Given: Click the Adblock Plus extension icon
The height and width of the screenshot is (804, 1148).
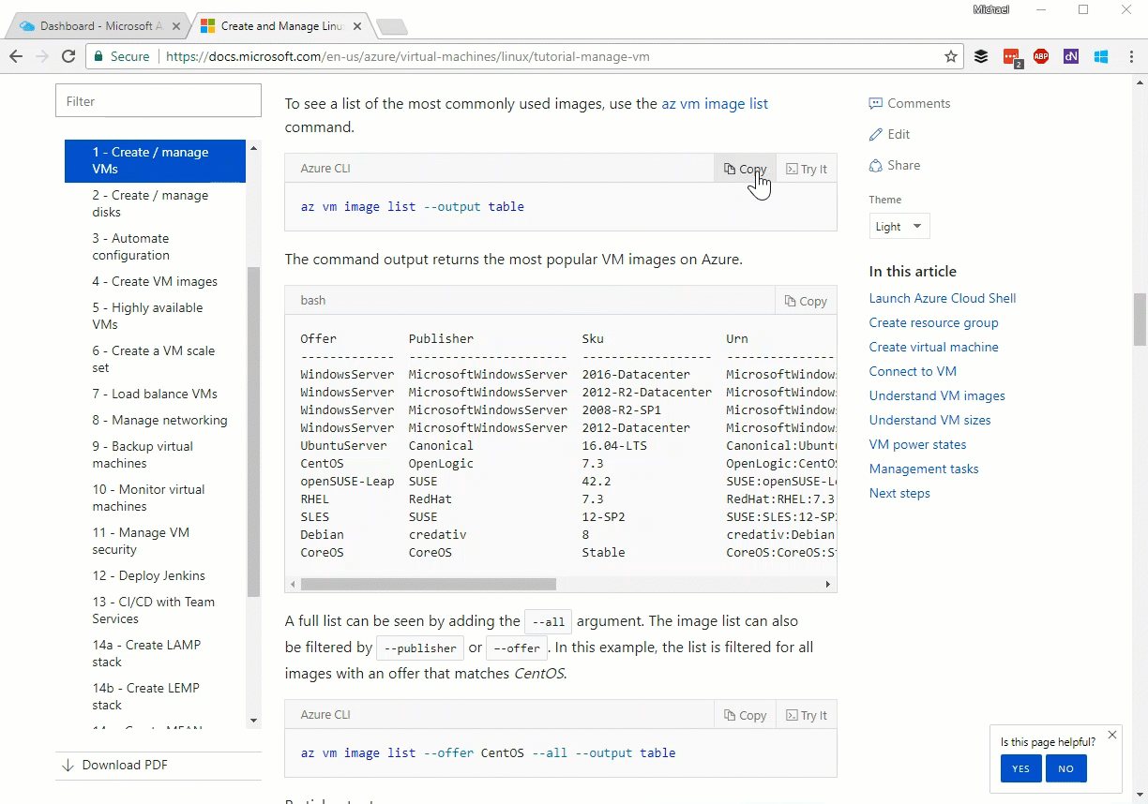Looking at the screenshot, I should [1040, 56].
